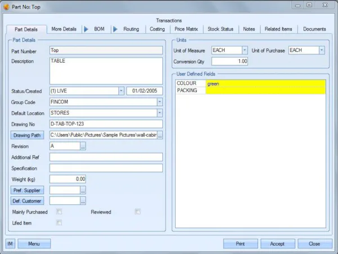Screen dimensions: 338x254
Task: Click the app sun icon in title bar
Action: pyautogui.click(x=6, y=7)
